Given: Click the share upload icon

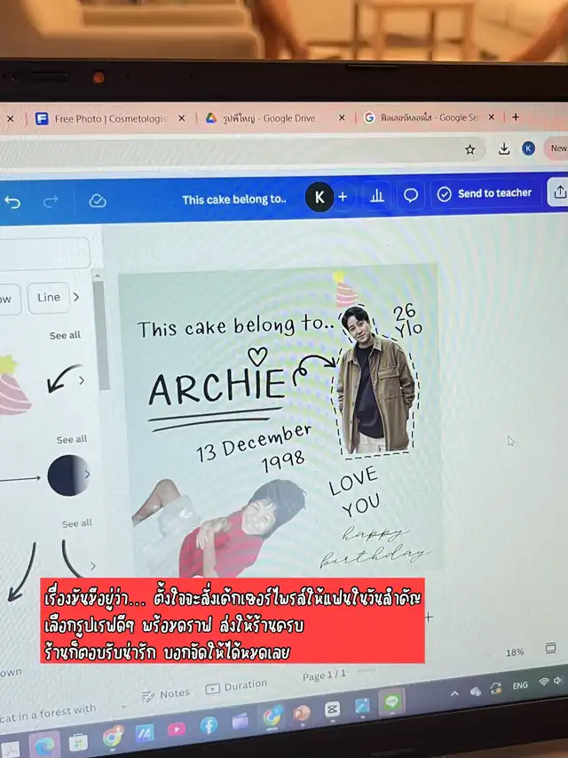Looking at the screenshot, I should pyautogui.click(x=559, y=192).
